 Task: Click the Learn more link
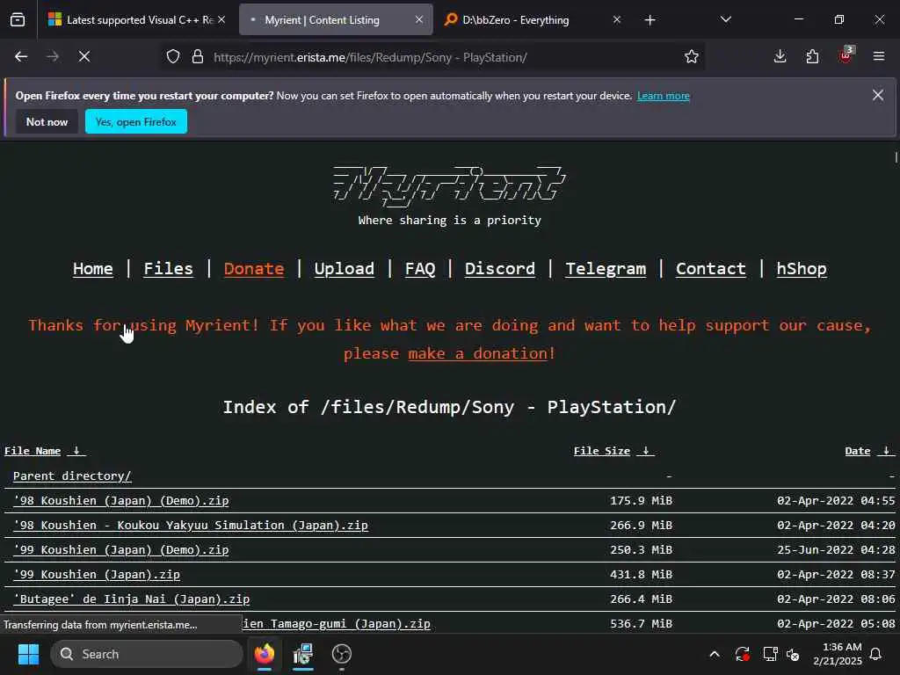(x=663, y=96)
